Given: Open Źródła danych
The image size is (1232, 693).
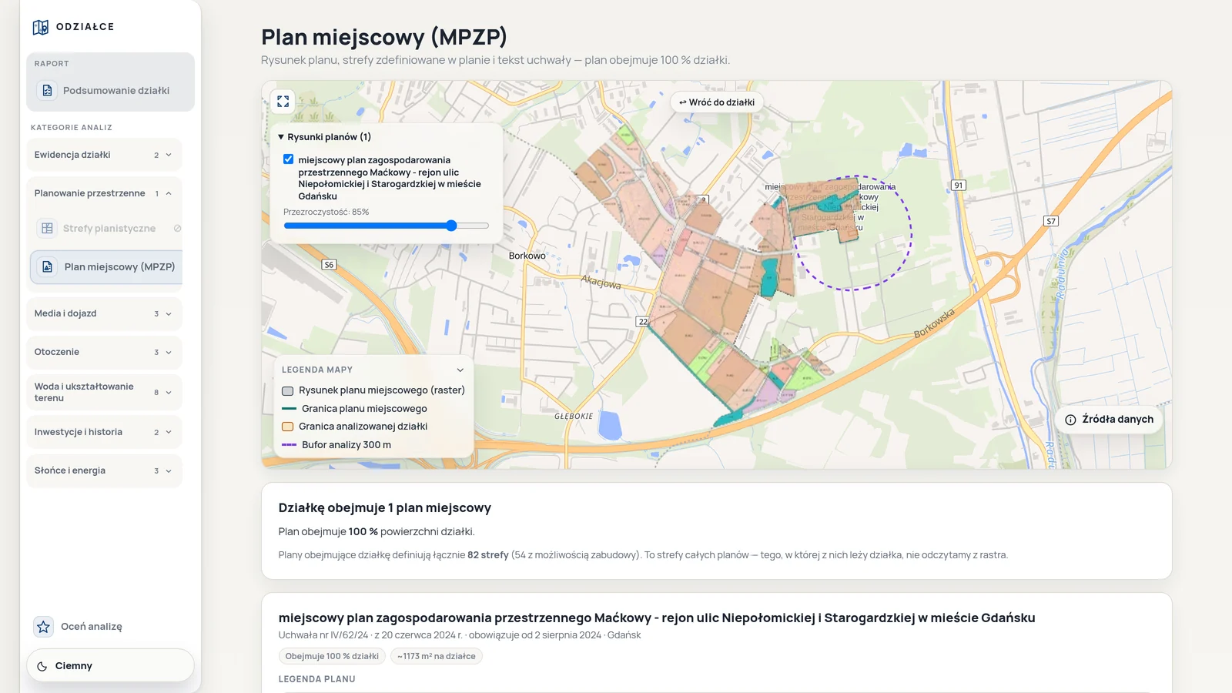Looking at the screenshot, I should [1109, 420].
